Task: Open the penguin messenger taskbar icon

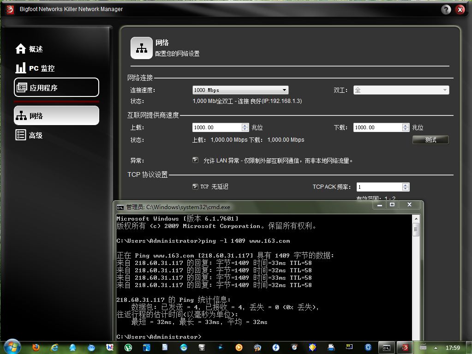Action: 73,348
